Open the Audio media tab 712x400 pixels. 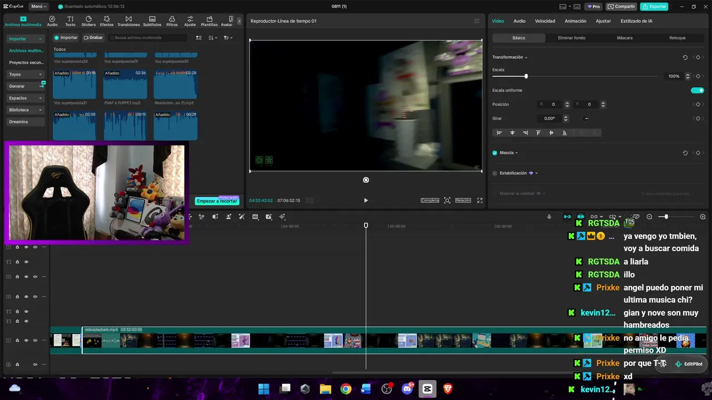(52, 22)
